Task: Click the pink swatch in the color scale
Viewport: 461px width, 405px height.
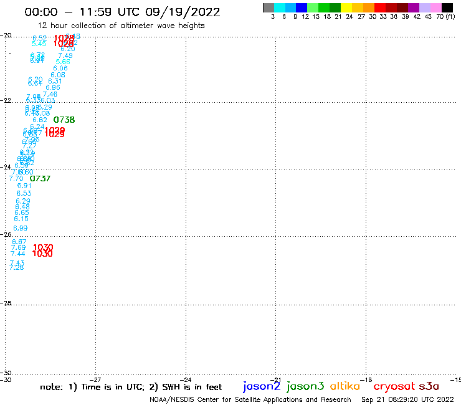Action: [435, 7]
